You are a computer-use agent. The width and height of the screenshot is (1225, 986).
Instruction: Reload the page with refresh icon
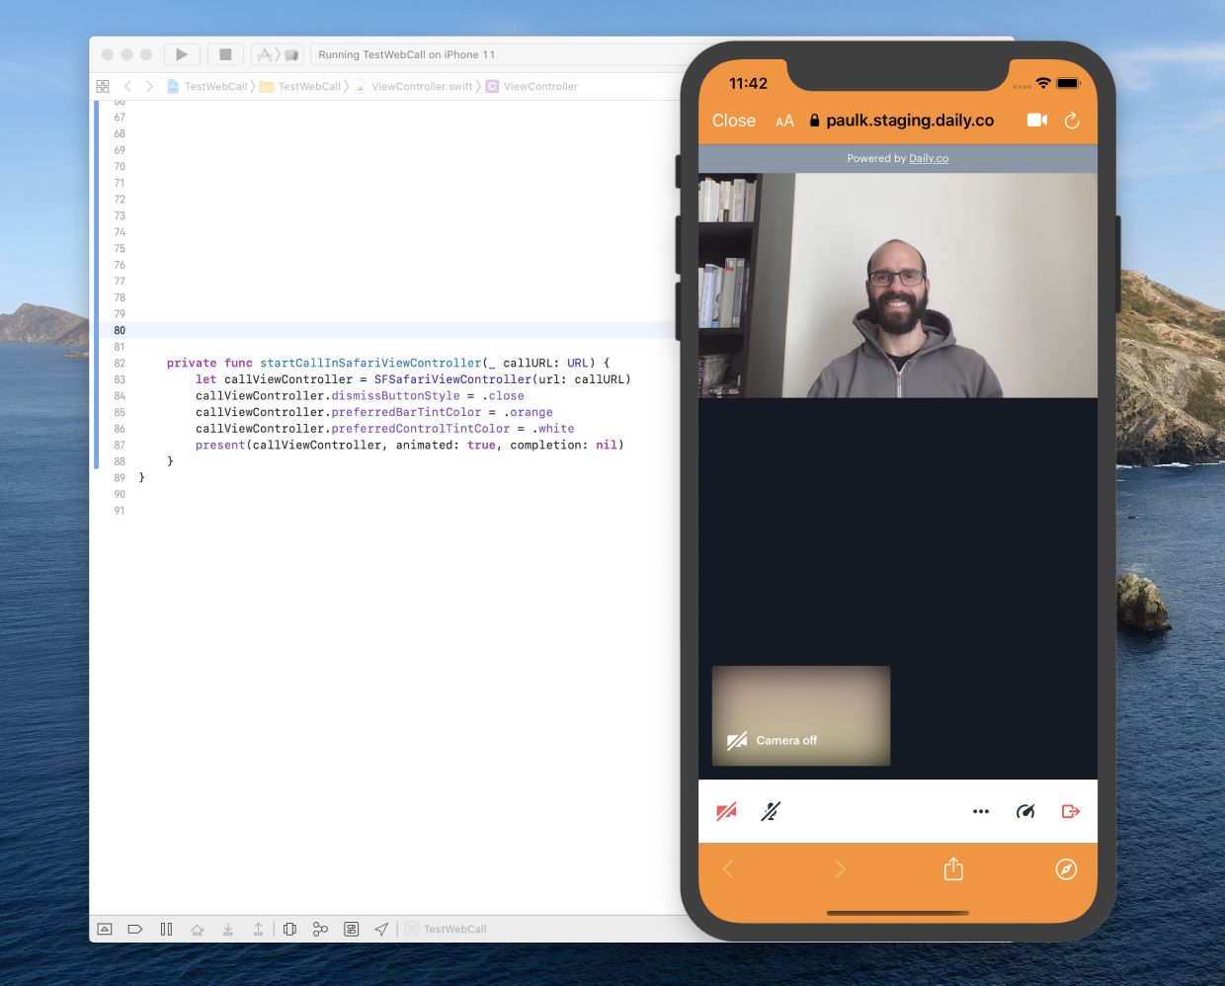[1072, 121]
